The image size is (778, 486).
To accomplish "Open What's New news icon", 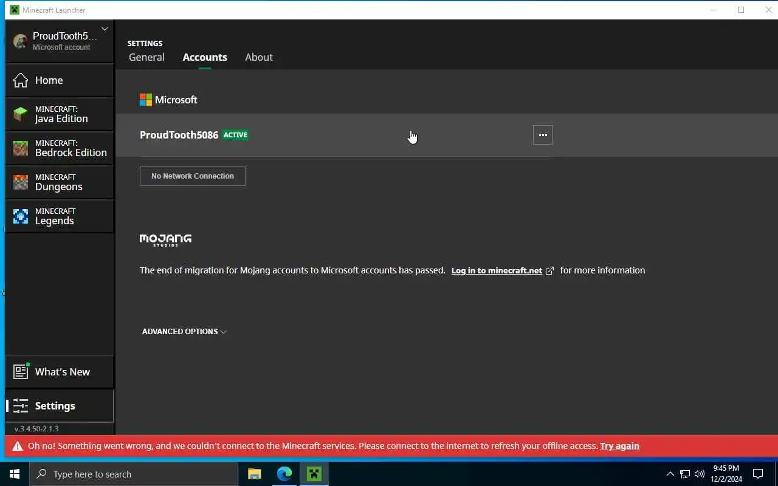I will 21,371.
